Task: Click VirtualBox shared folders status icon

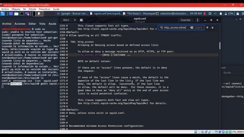Action: (213, 132)
